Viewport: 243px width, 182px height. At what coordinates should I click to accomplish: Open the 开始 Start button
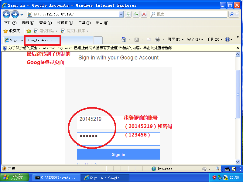[15, 177]
